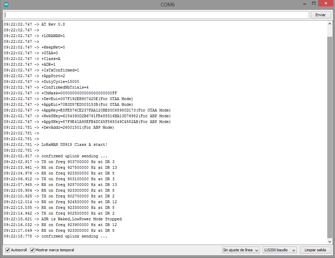Maximize the COM6 window
Screen dimensions: 335x258
(314, 3)
